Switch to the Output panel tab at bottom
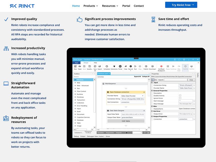216x162 pixels. tap(83, 136)
